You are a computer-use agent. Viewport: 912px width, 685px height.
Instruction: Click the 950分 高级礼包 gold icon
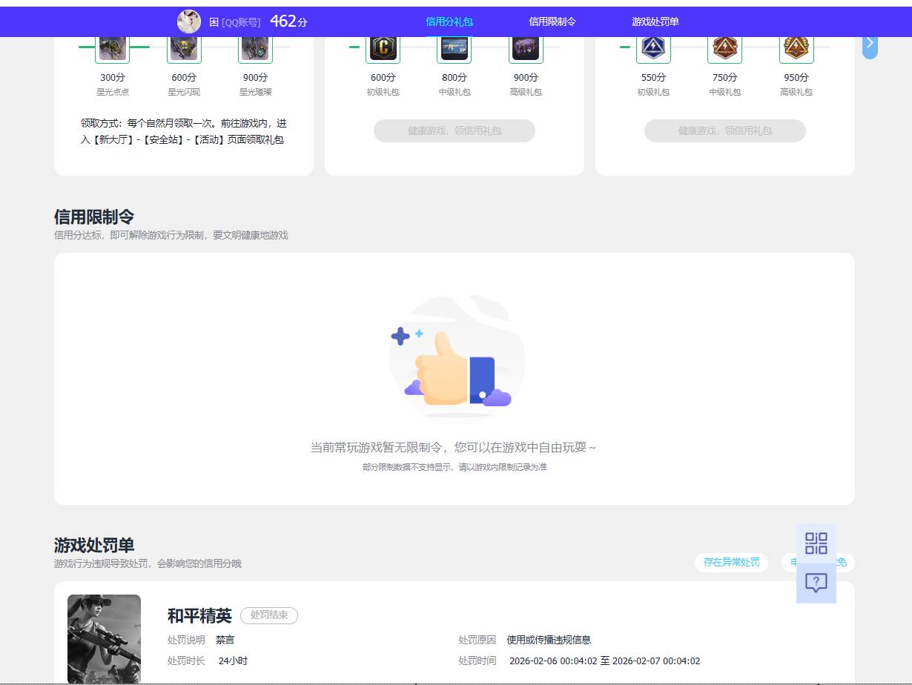(795, 46)
